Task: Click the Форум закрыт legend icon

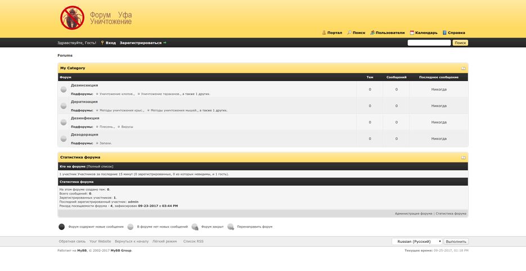Action: pyautogui.click(x=195, y=227)
